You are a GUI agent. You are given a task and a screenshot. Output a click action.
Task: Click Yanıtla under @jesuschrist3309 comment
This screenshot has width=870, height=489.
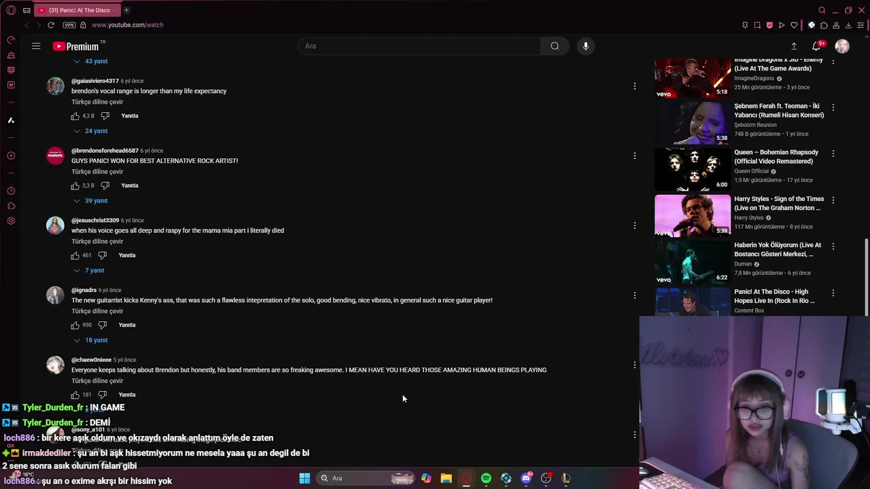[127, 255]
